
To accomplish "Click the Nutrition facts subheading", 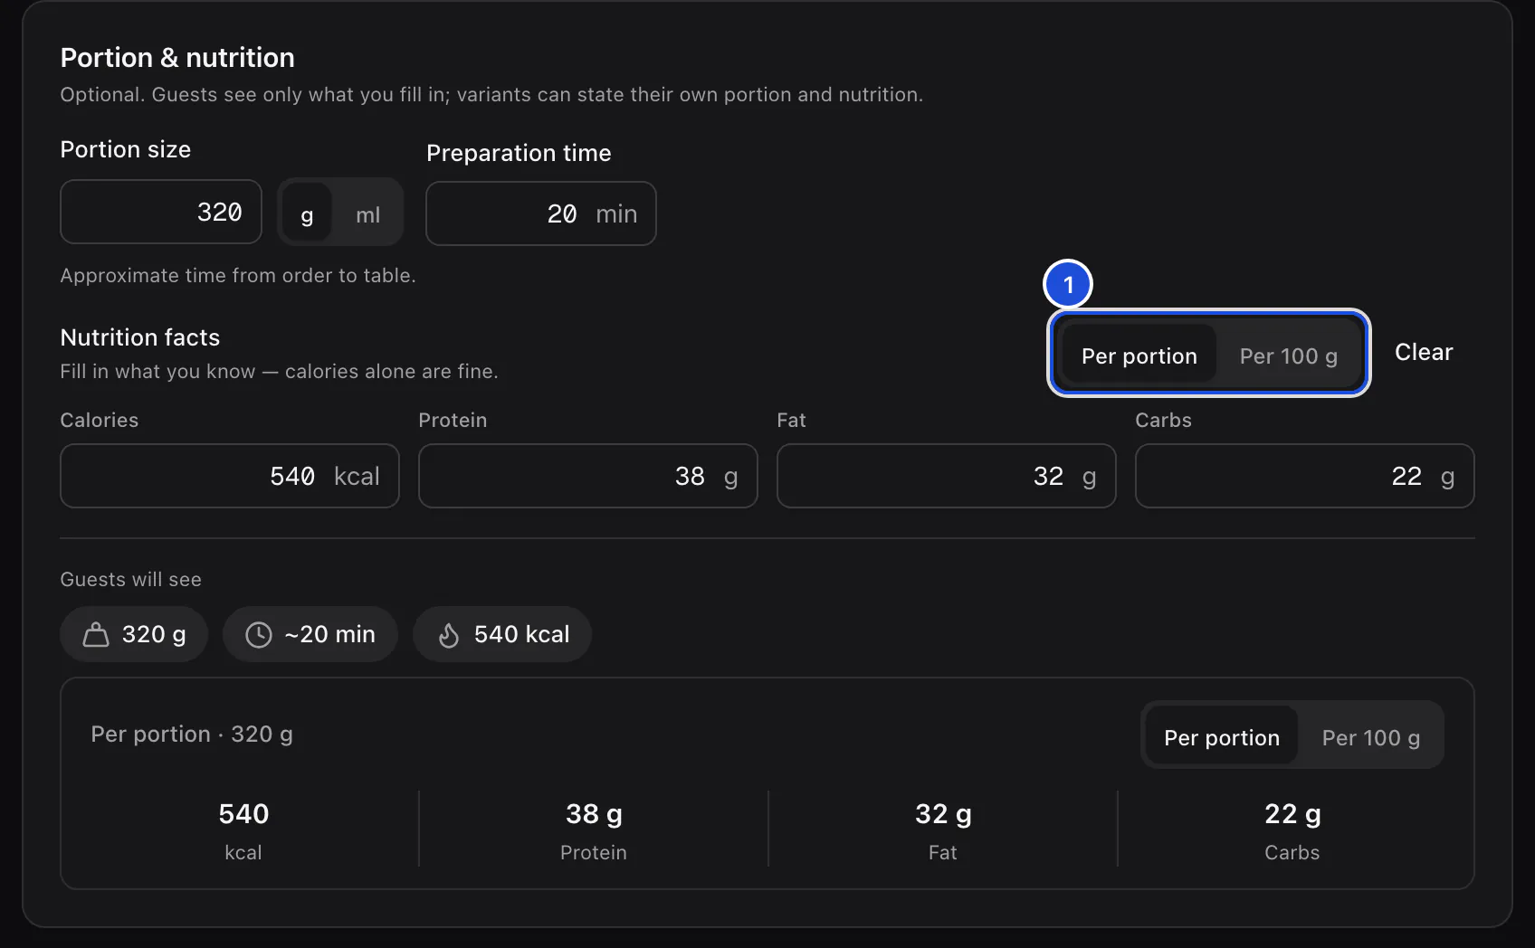I will click(x=140, y=337).
